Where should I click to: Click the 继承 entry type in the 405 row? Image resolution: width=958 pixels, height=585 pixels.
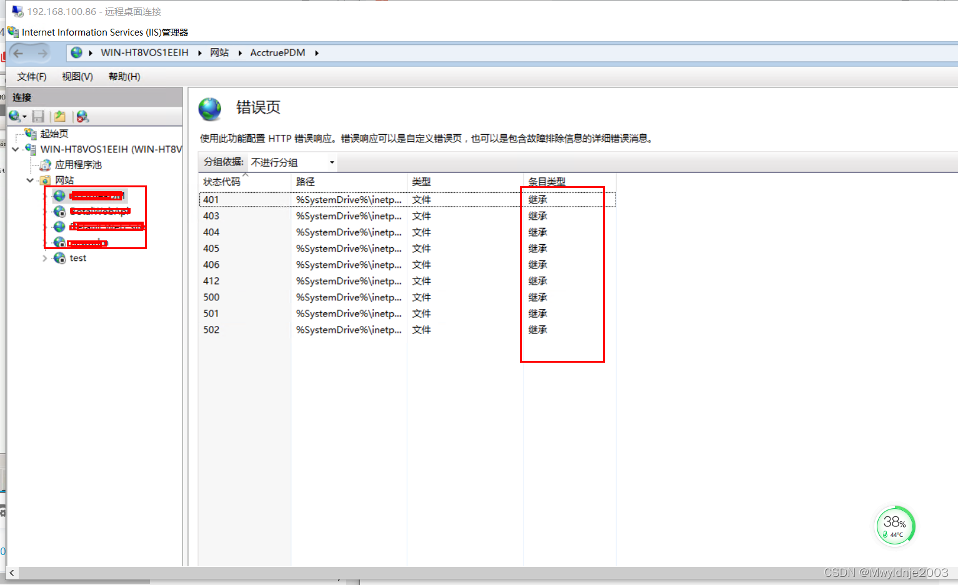pyautogui.click(x=537, y=248)
